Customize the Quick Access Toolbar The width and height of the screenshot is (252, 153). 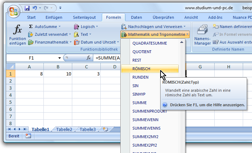[x=60, y=8]
